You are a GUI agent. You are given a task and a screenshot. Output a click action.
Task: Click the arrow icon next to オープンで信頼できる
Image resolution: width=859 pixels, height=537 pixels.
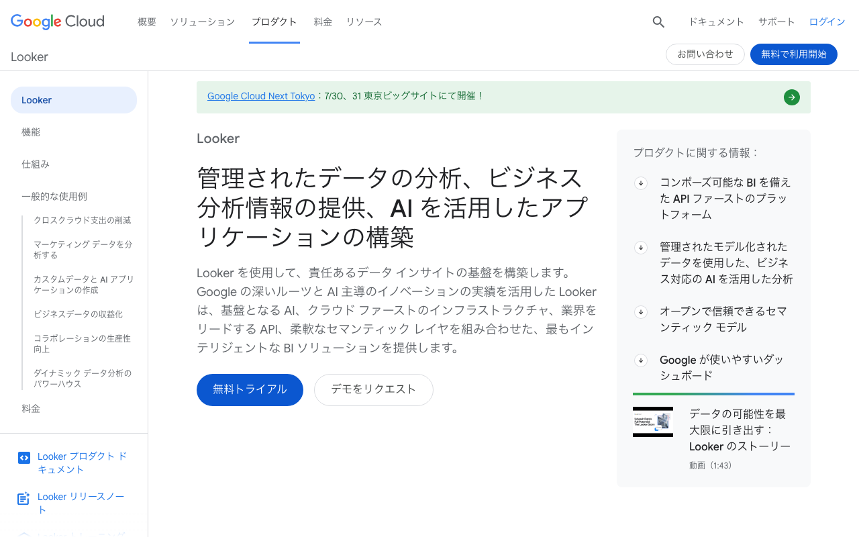pyautogui.click(x=641, y=311)
